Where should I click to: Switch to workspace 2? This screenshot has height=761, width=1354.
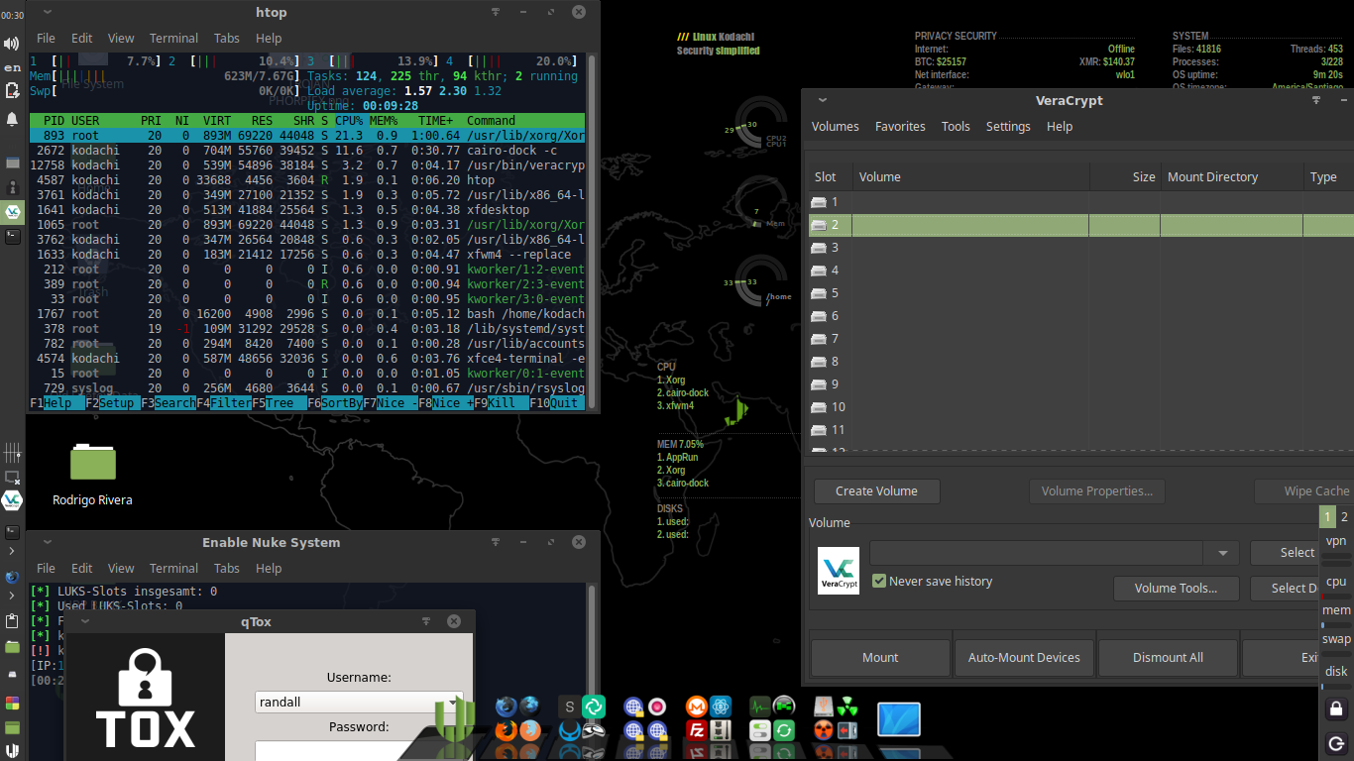coord(1344,516)
